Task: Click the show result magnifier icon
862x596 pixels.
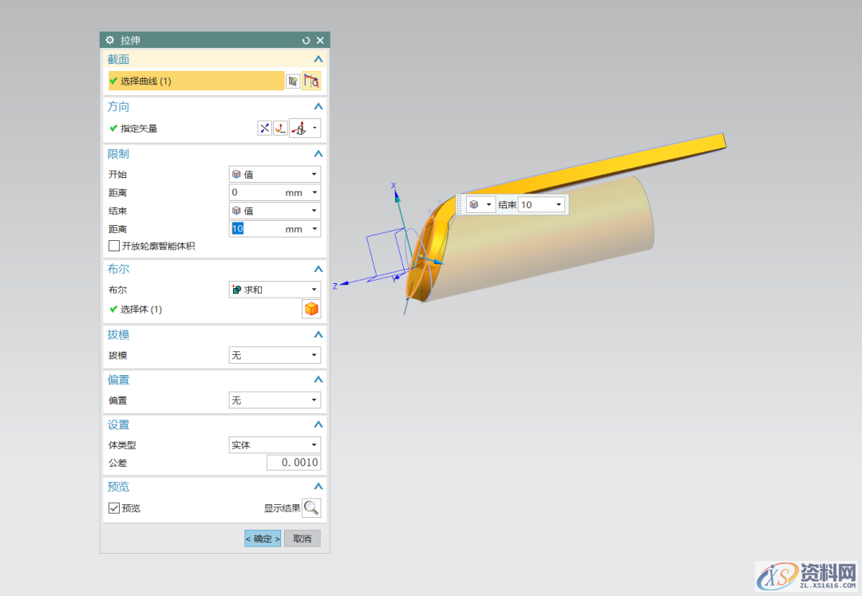Action: point(311,508)
